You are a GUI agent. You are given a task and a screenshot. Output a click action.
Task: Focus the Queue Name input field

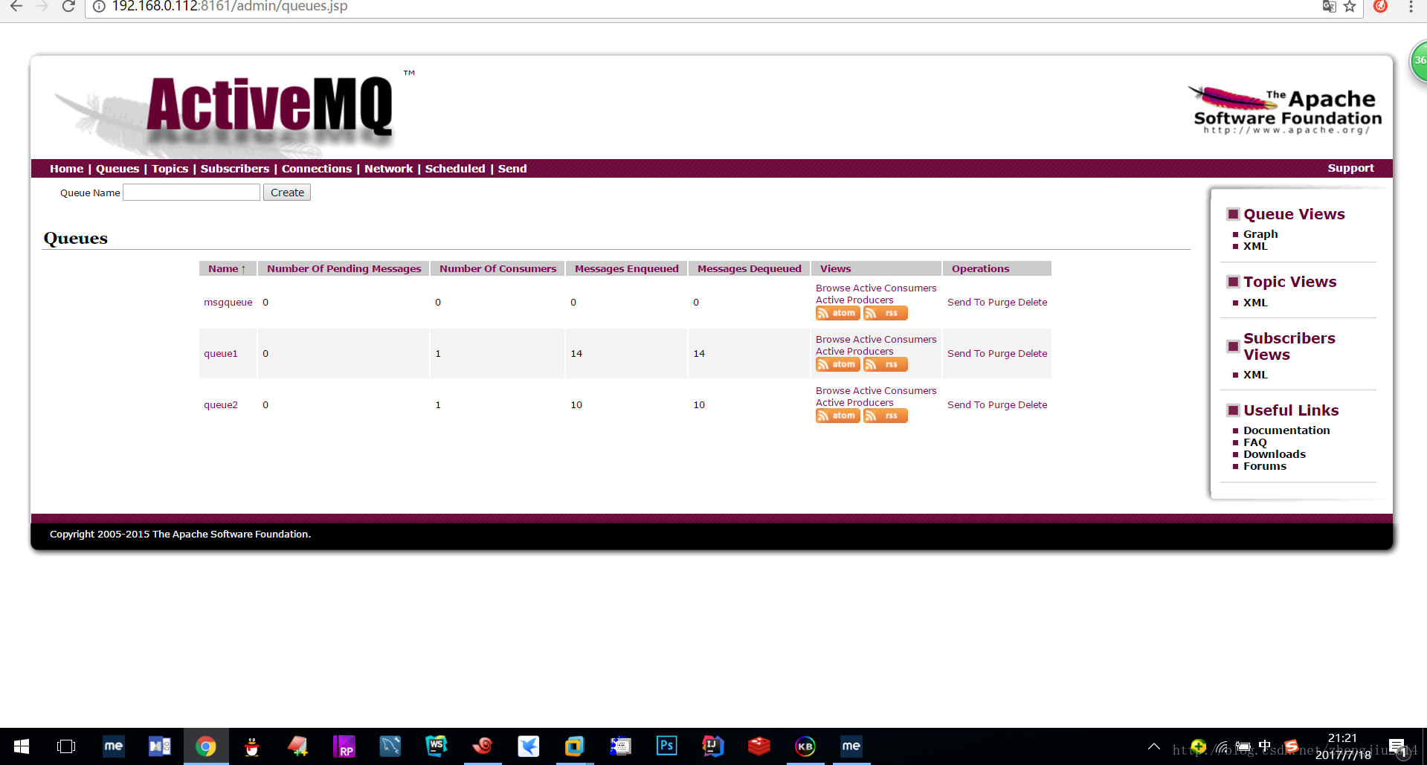pos(191,193)
